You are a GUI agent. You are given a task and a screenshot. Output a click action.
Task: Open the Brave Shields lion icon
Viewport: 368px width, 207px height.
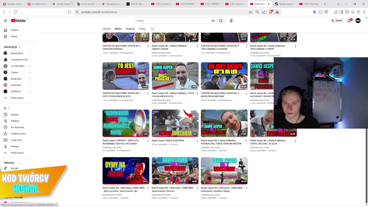271,12
